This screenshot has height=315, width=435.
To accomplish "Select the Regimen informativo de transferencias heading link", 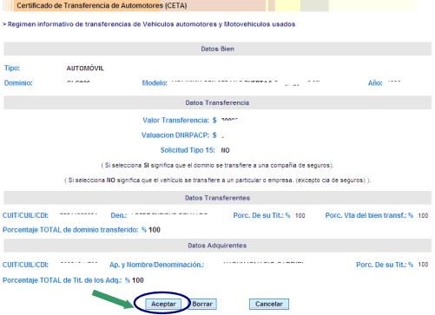I will (x=149, y=24).
